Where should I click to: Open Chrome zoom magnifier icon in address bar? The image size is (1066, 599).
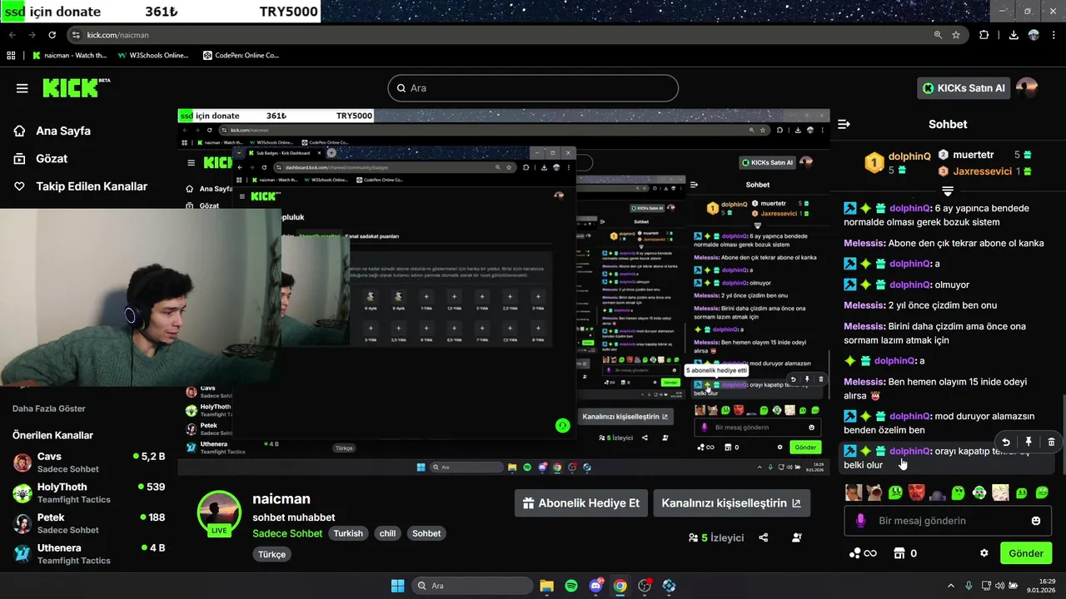tap(938, 35)
